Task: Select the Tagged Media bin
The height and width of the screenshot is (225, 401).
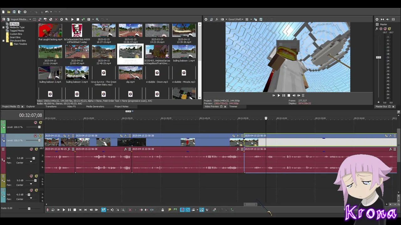Action: click(x=17, y=31)
